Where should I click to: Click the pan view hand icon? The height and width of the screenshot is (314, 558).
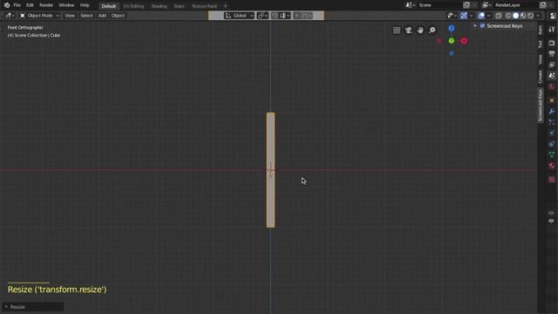tap(420, 31)
